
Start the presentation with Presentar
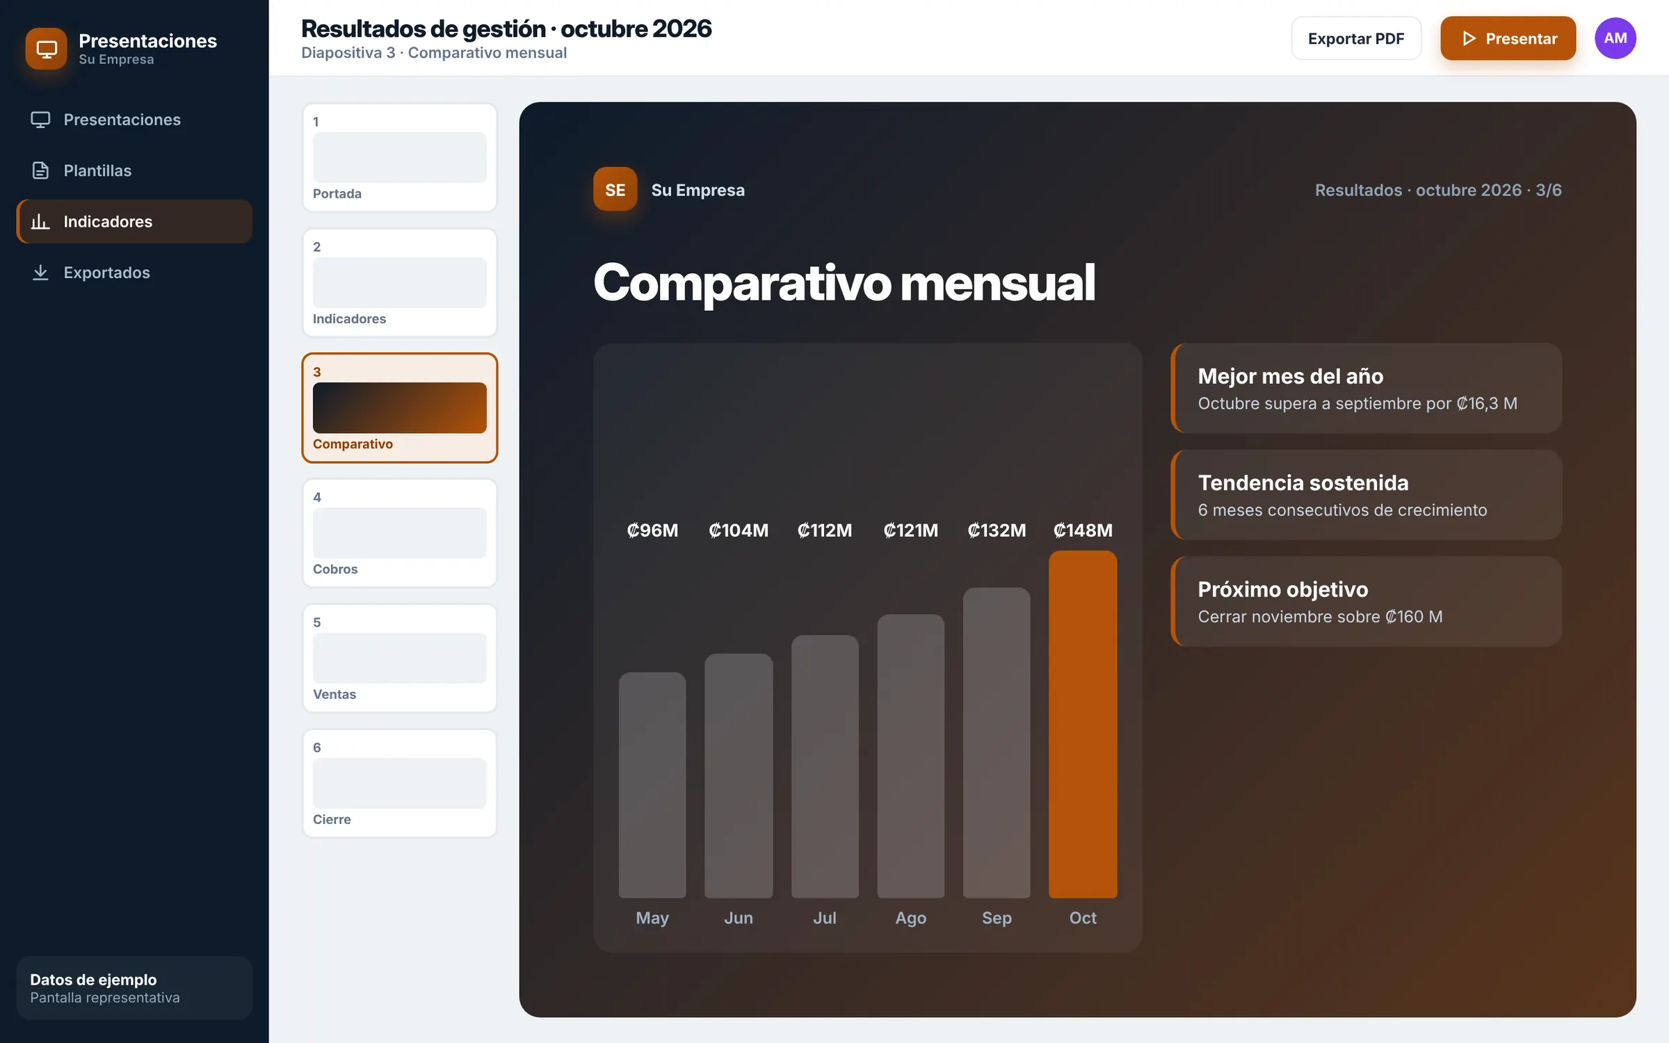point(1508,38)
